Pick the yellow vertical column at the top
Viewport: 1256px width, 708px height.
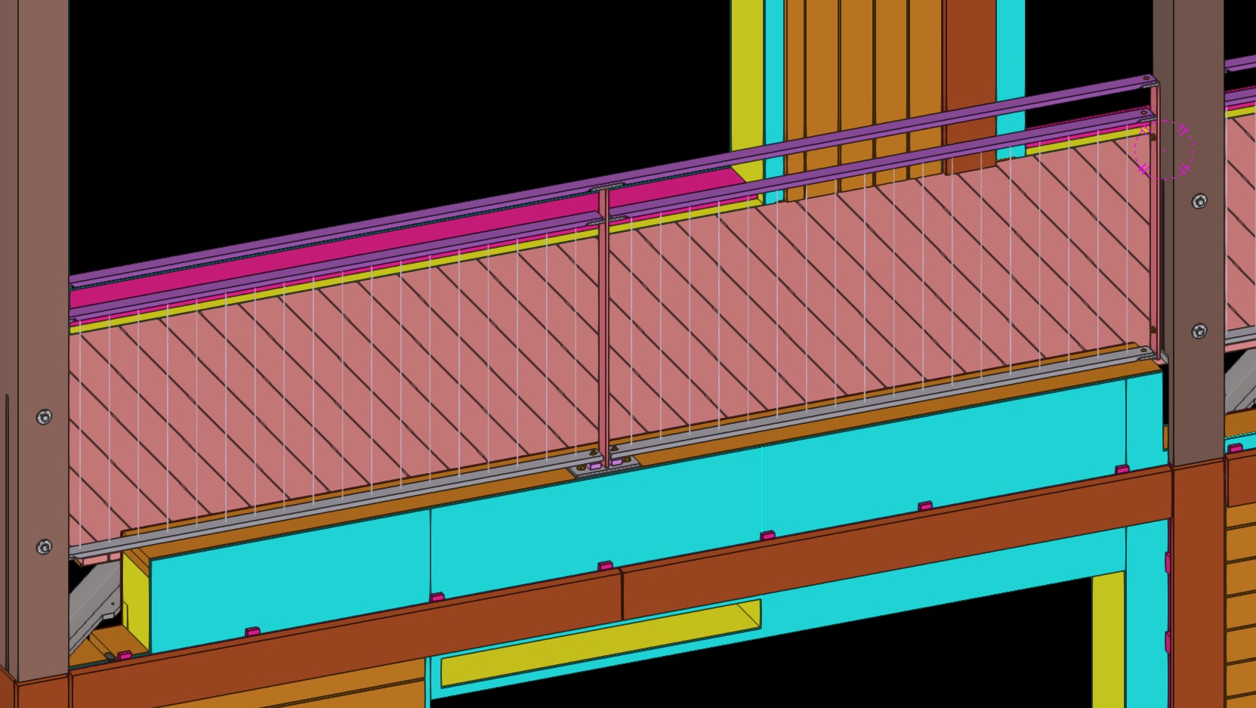coord(748,91)
